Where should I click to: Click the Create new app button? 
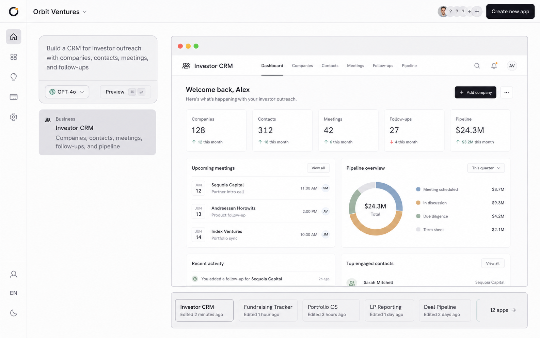coord(510,12)
